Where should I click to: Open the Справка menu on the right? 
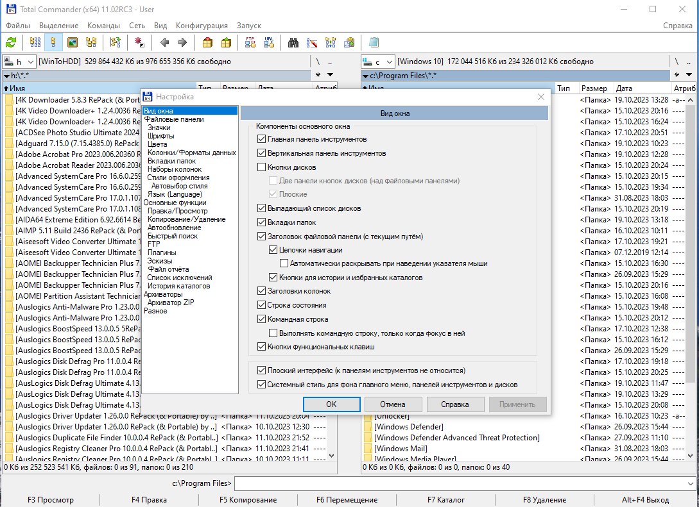[x=678, y=26]
